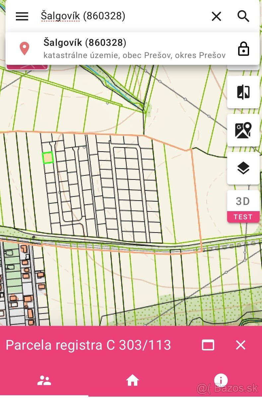Switch to the owners people tab
The height and width of the screenshot is (398, 262).
point(44,380)
